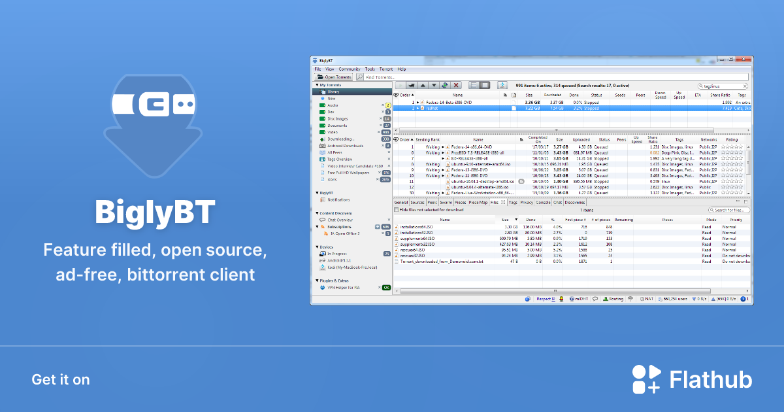784x412 pixels.
Task: Click the blue recheck/refresh torrent icon
Action: [444, 85]
